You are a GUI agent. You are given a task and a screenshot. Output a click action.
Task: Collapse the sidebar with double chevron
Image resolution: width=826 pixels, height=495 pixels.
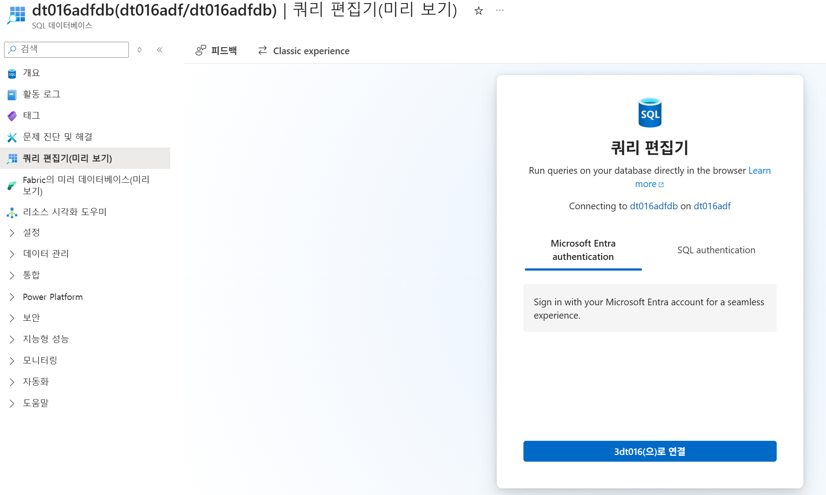click(x=160, y=50)
